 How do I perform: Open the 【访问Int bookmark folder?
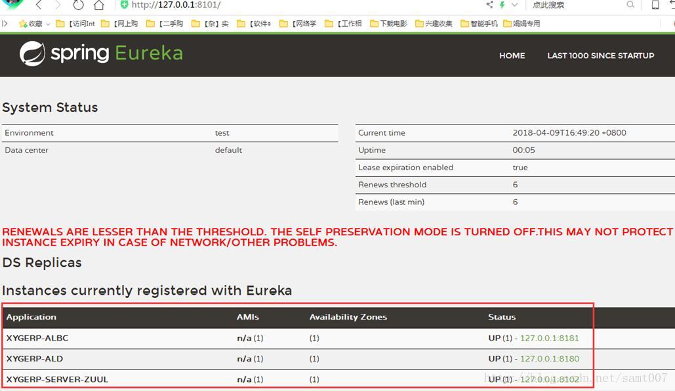[x=75, y=24]
